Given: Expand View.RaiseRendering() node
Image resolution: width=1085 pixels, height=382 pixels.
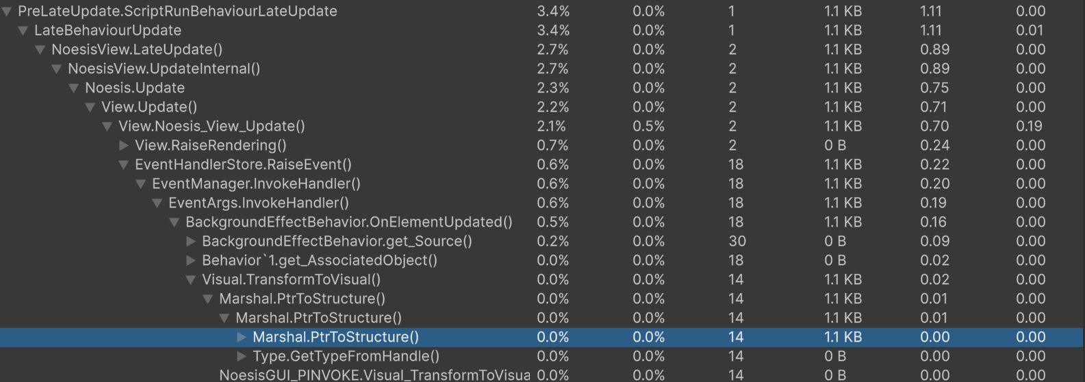Looking at the screenshot, I should (124, 146).
